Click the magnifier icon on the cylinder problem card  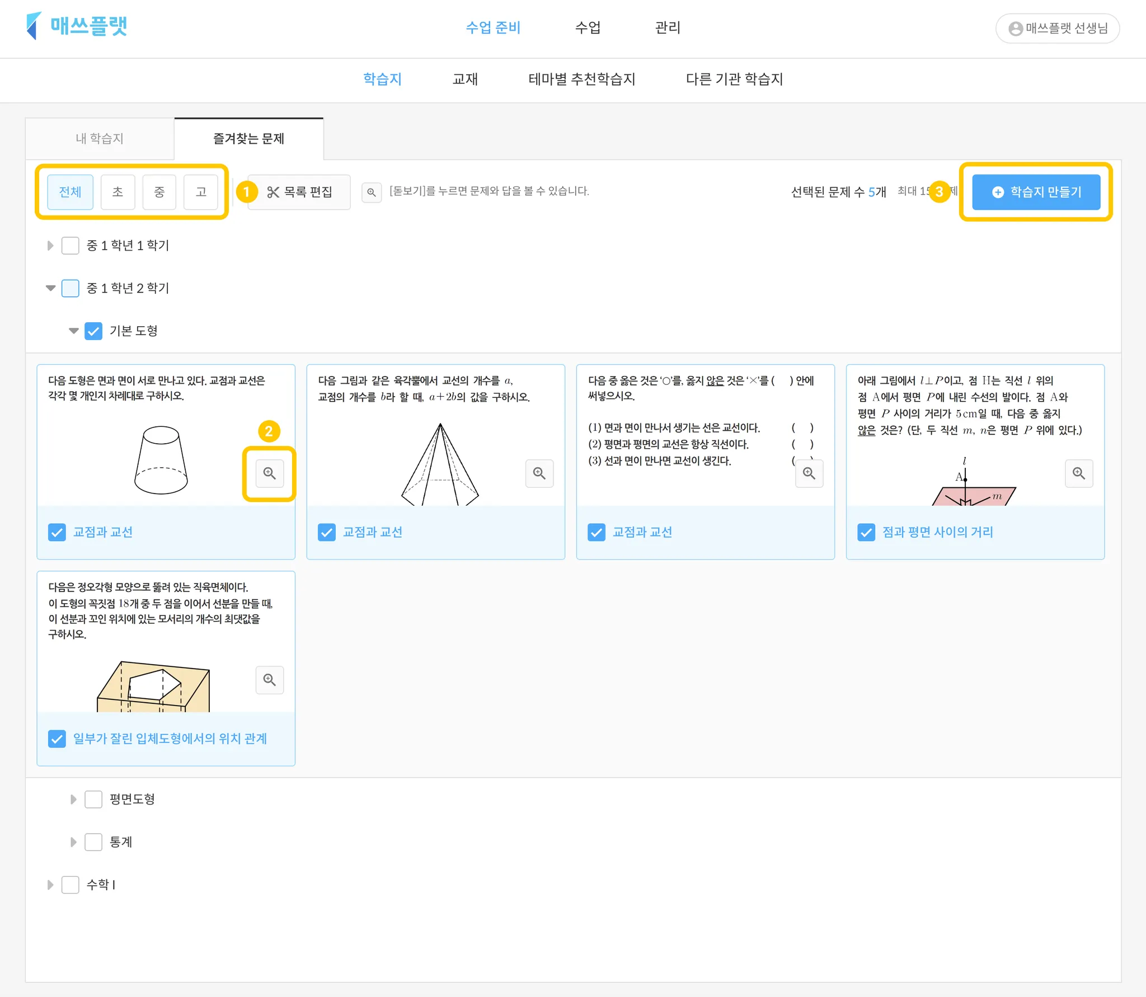[x=269, y=473]
